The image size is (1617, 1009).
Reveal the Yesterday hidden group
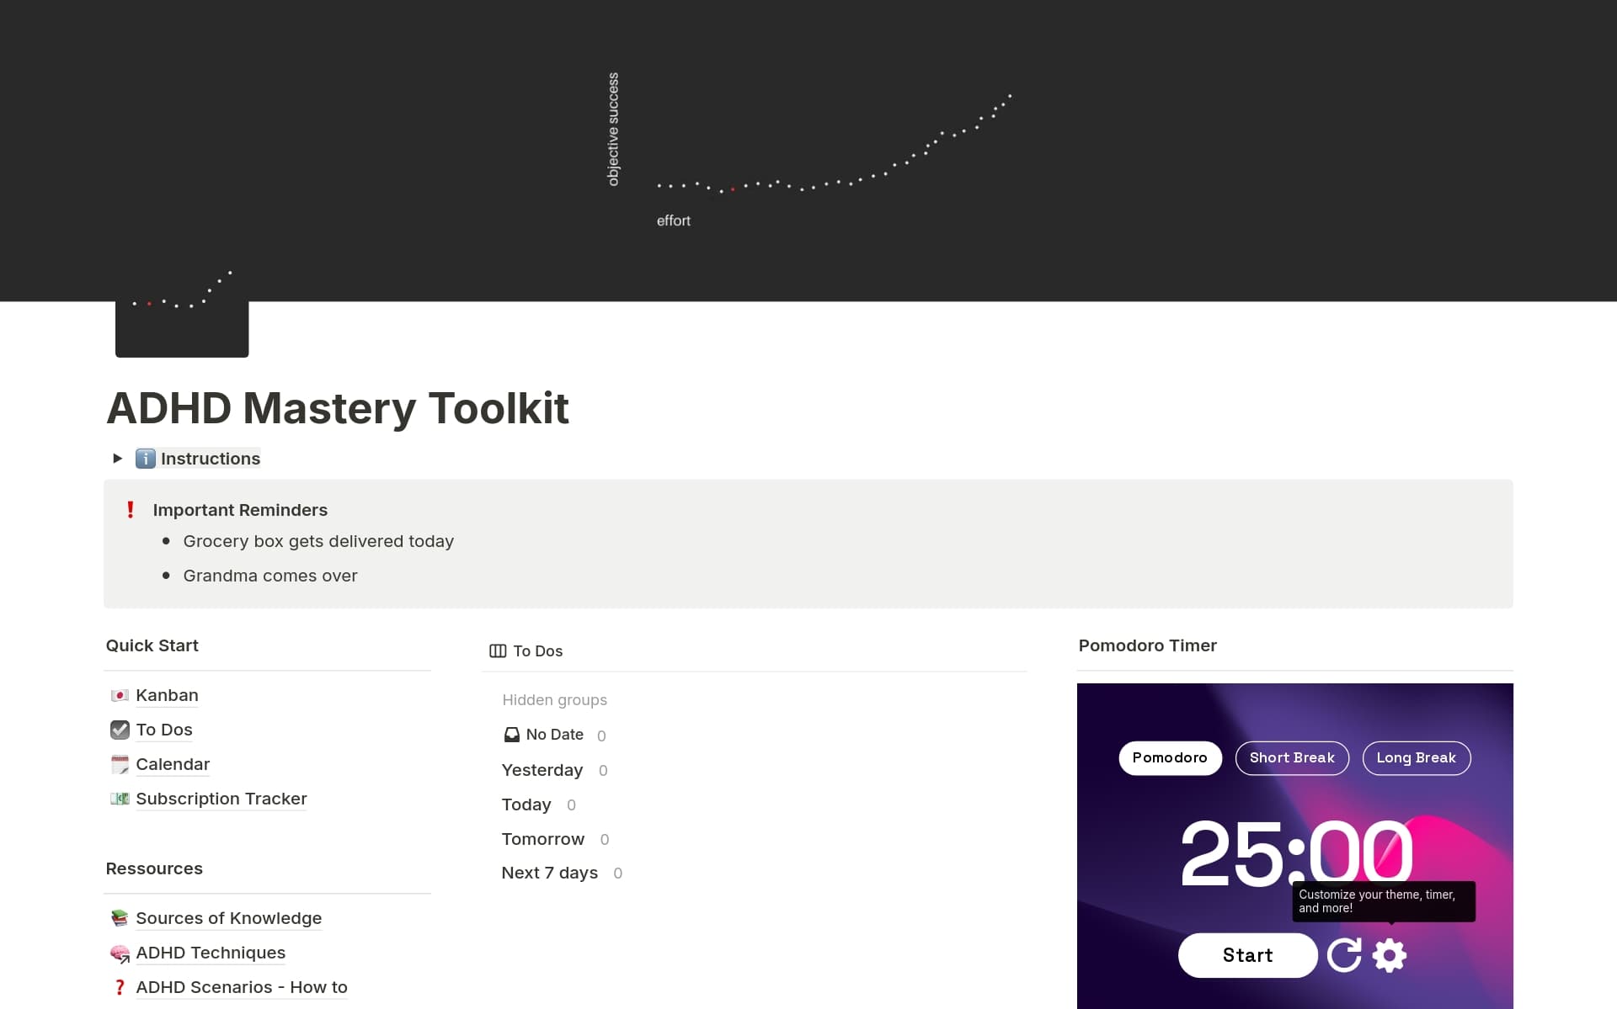[542, 770]
